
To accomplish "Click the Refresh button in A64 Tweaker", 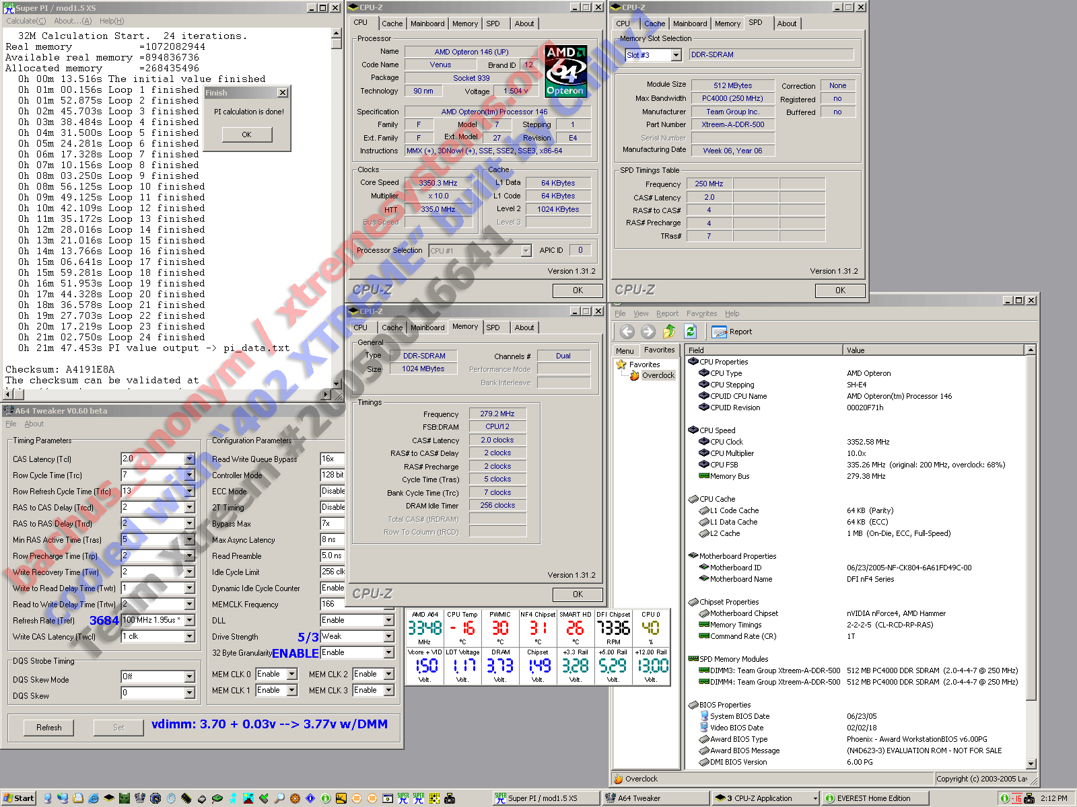I will pos(49,728).
